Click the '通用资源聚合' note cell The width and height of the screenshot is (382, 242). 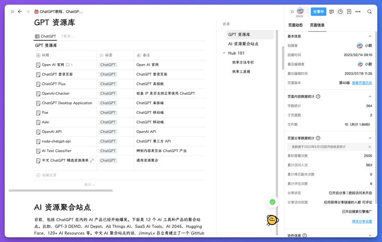click(x=147, y=160)
